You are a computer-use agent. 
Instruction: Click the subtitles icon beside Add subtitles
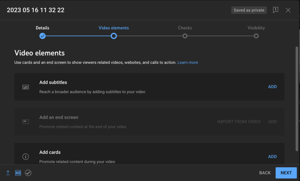pos(25,87)
